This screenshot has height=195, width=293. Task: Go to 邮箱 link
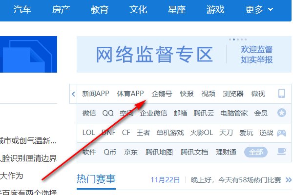(180, 113)
